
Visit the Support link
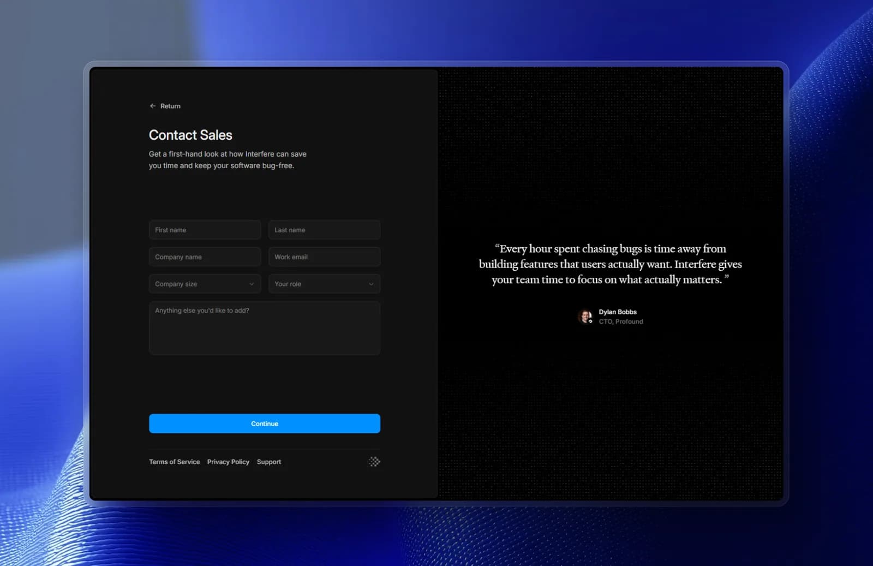tap(269, 462)
